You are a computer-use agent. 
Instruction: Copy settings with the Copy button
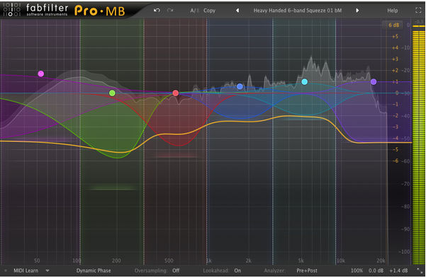(209, 11)
